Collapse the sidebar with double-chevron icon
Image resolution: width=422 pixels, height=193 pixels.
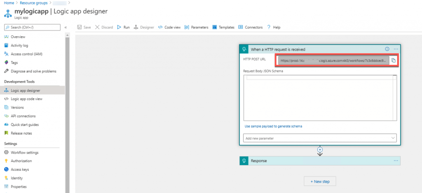pos(66,28)
